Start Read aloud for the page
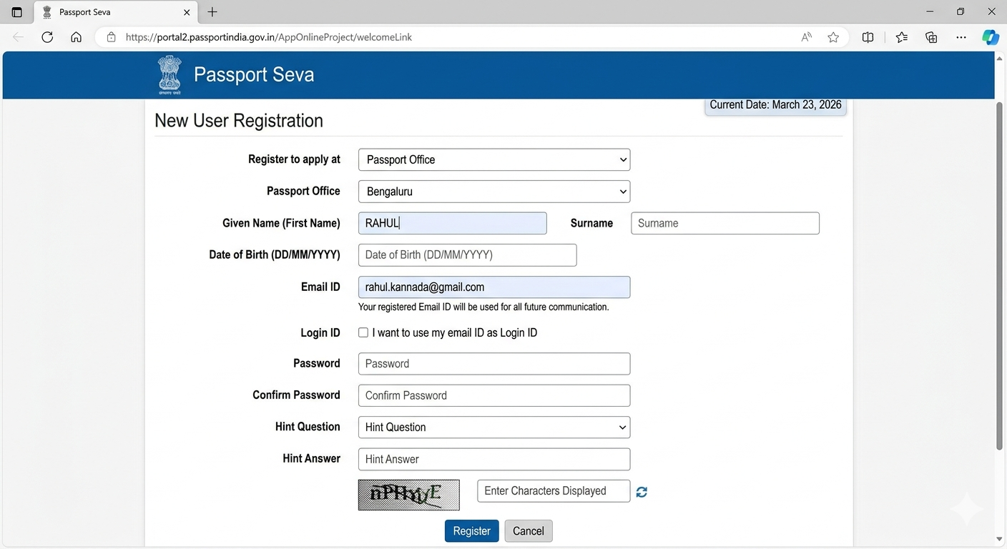 coord(805,36)
